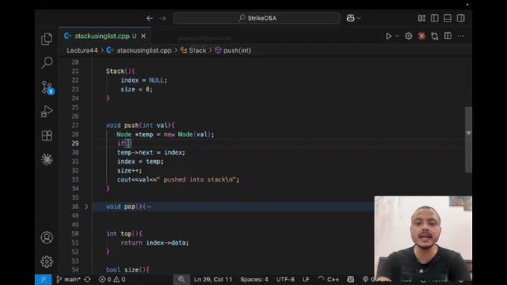Image resolution: width=507 pixels, height=285 pixels.
Task: Change language mode via C++
Action: pos(333,279)
